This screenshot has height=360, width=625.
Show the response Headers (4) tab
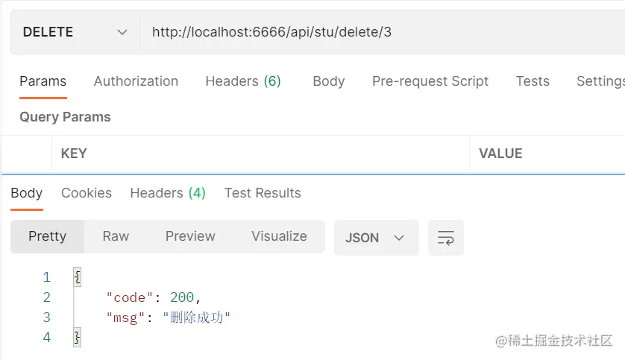click(168, 193)
